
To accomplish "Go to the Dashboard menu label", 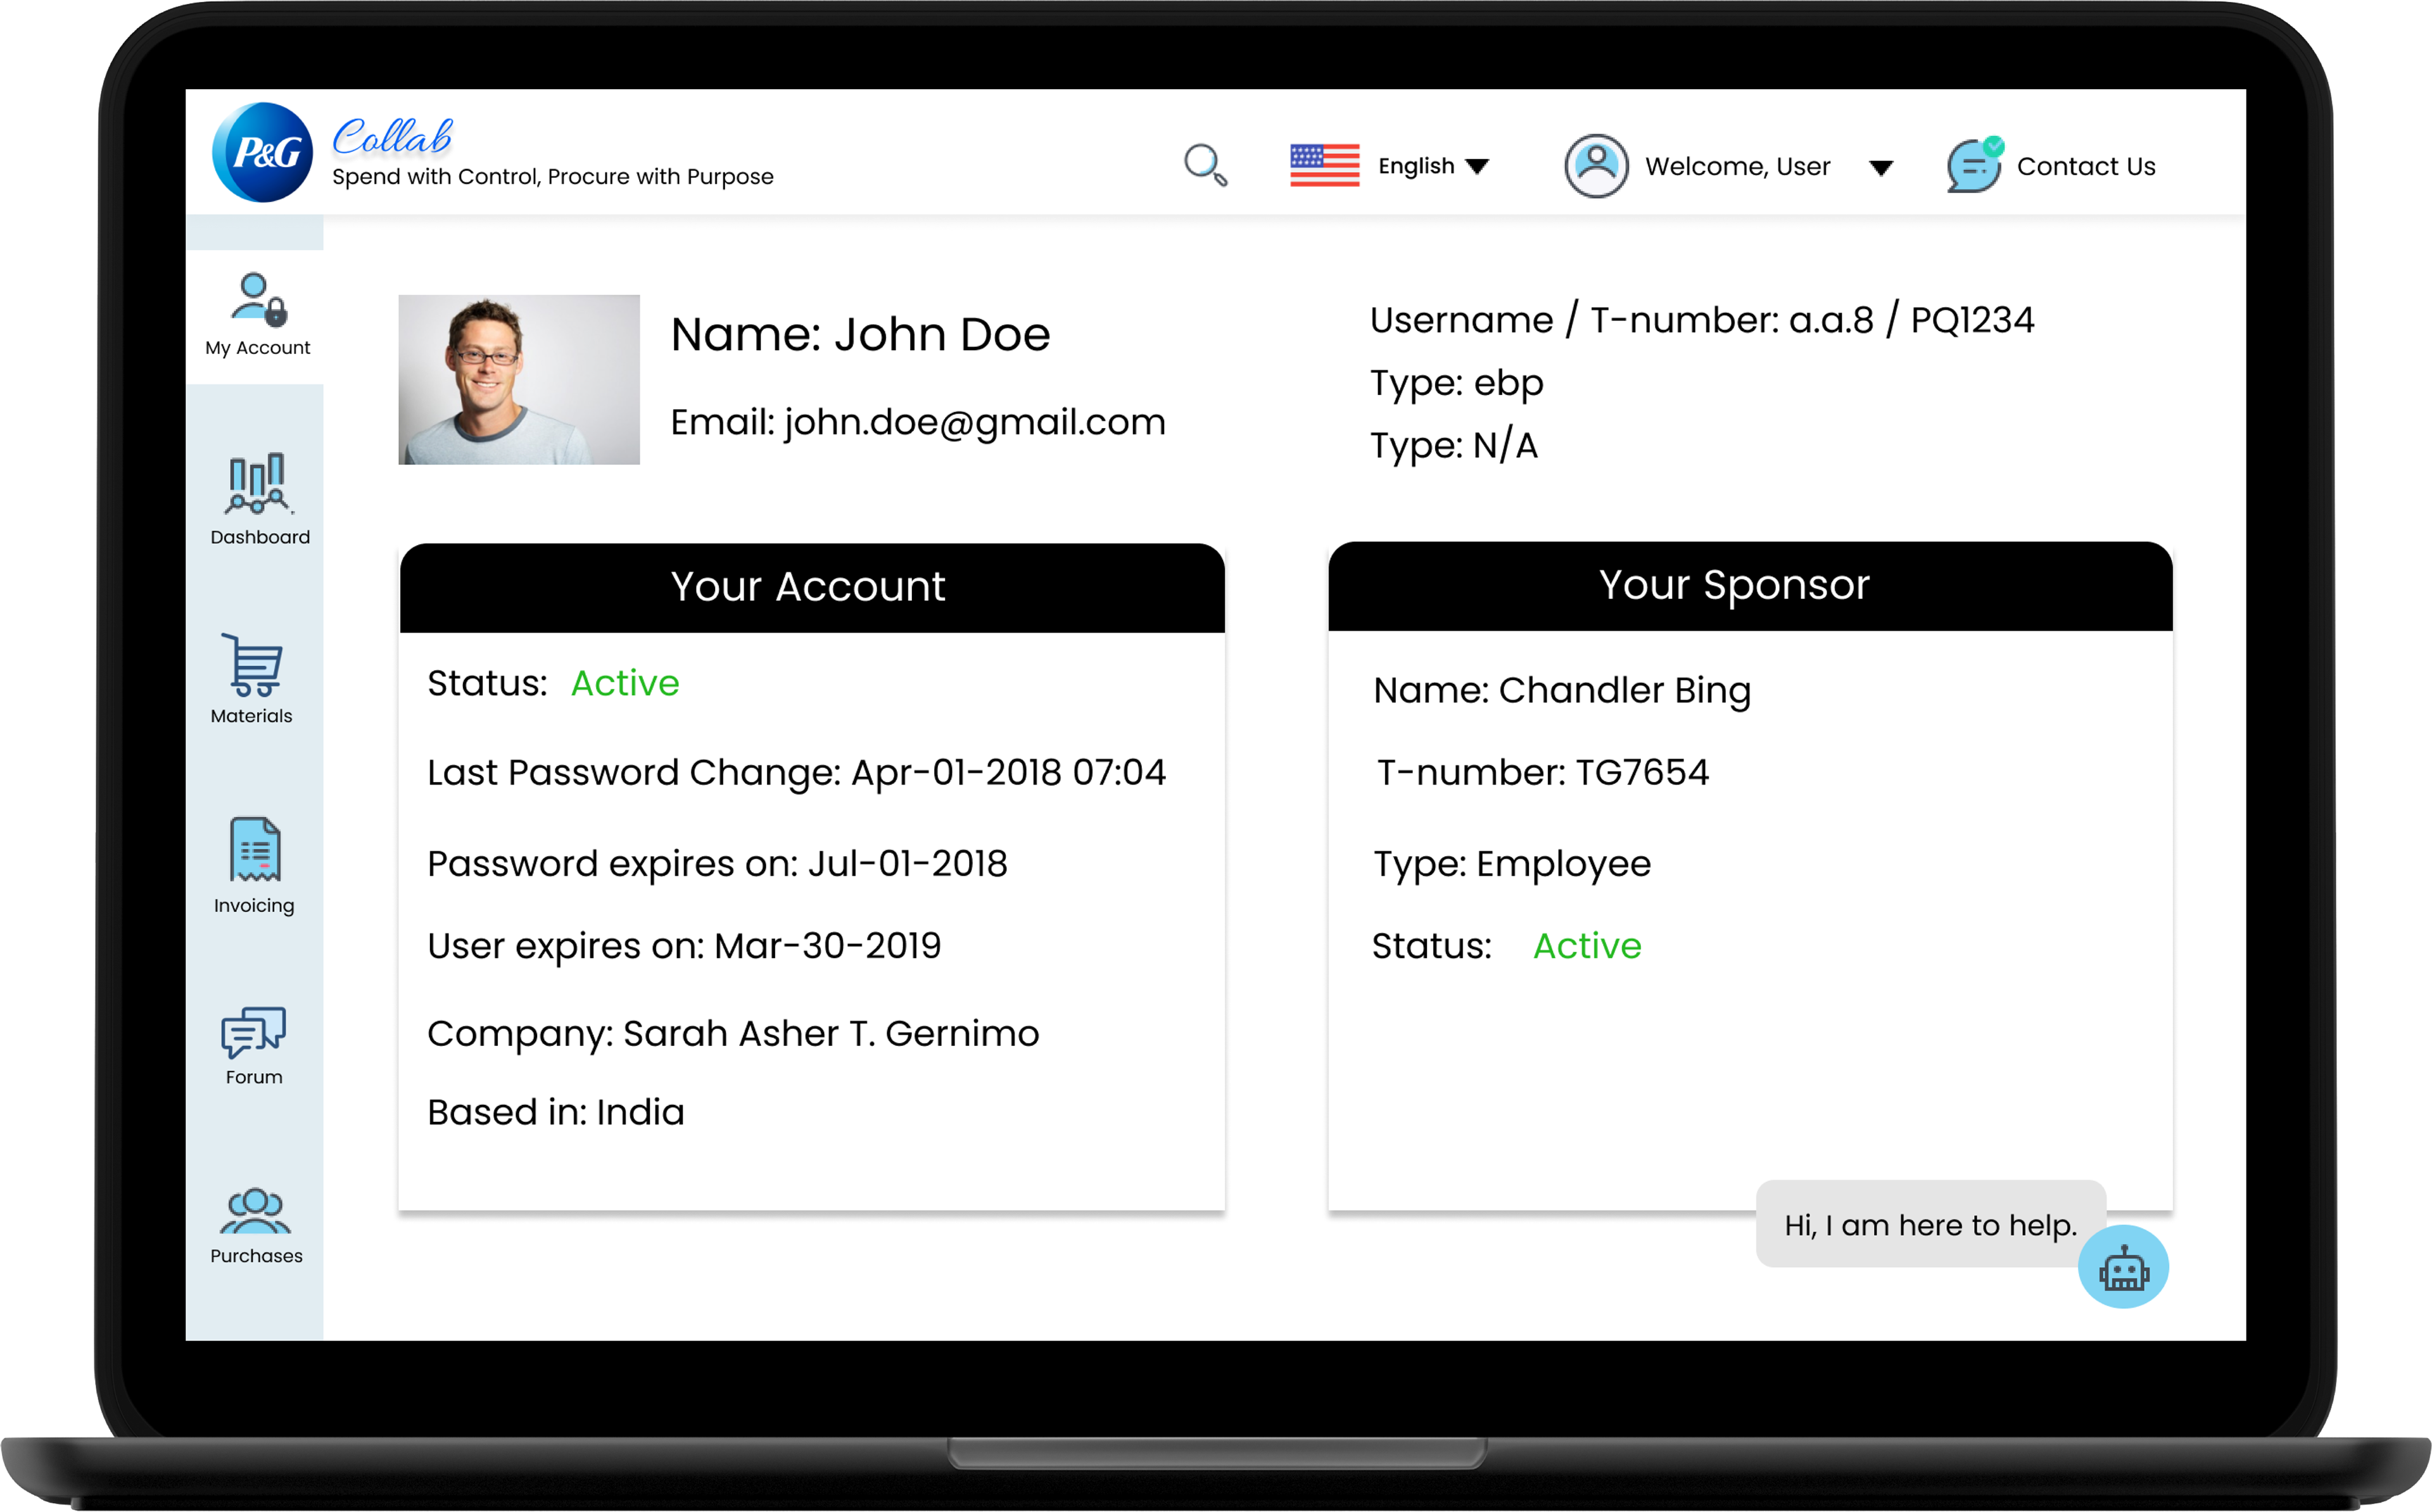I will tap(260, 537).
